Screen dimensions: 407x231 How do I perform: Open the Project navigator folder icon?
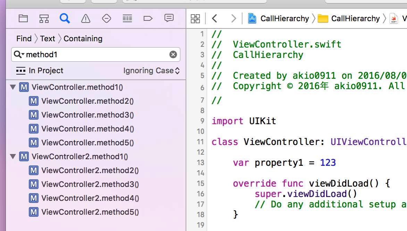(23, 18)
